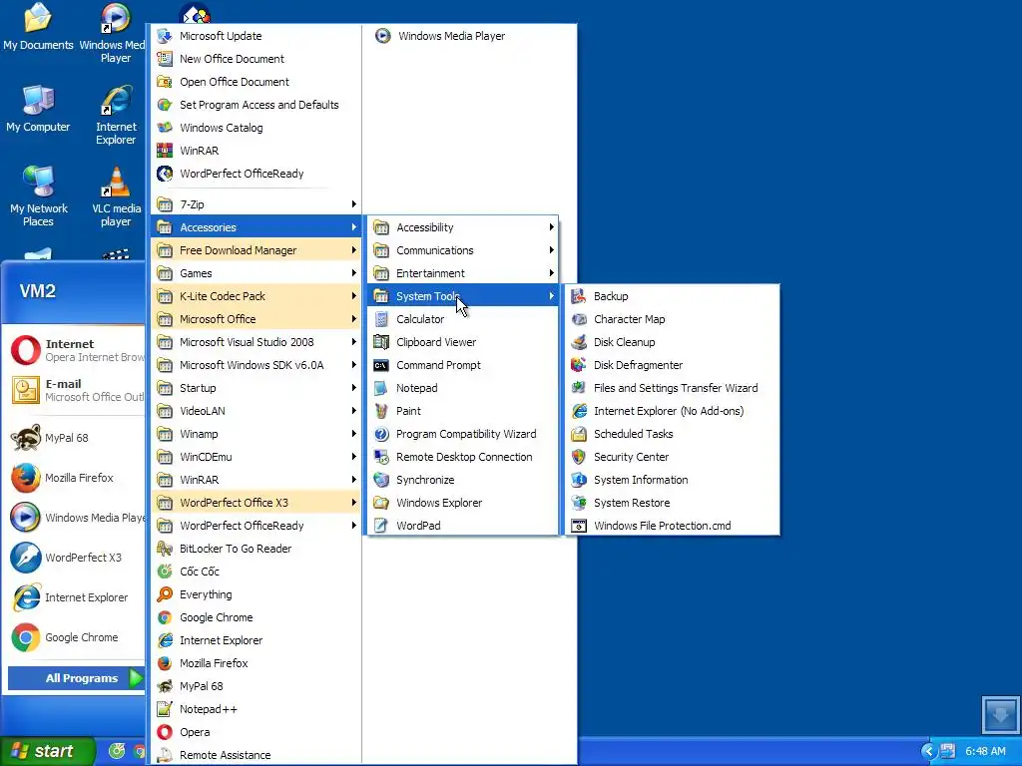Expand the 7-Zip program folder
The width and height of the screenshot is (1022, 766).
coord(255,204)
